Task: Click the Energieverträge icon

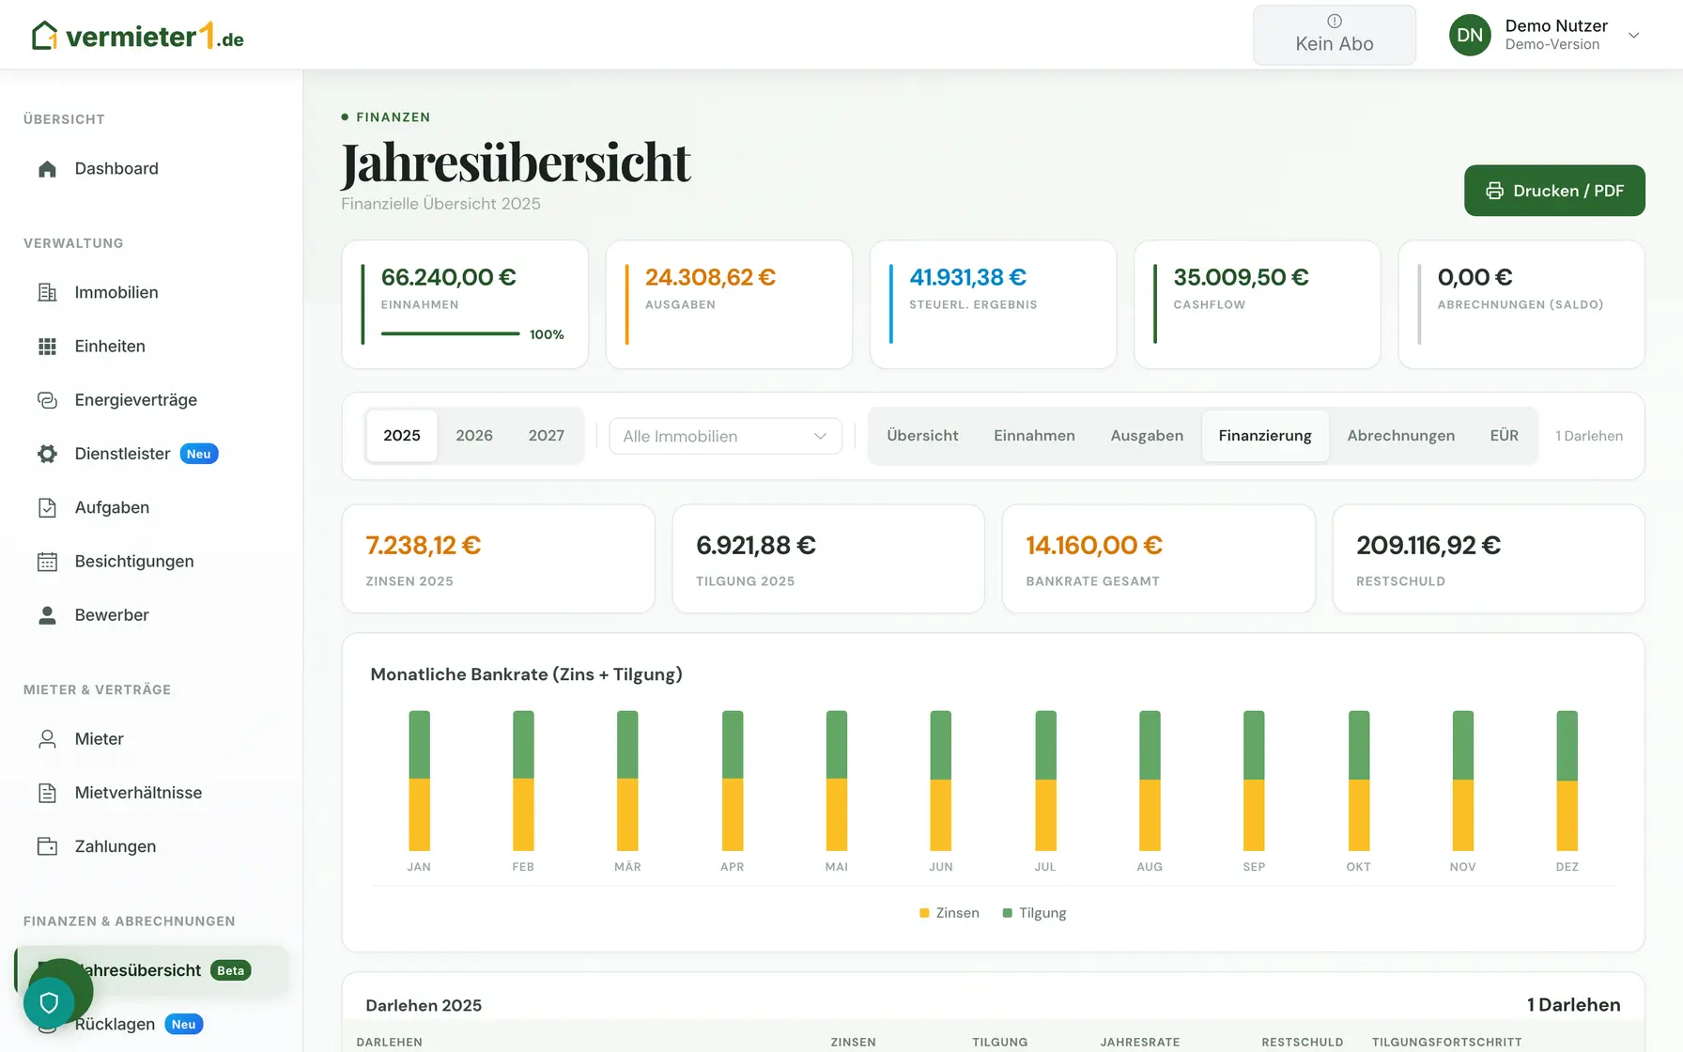Action: pos(47,400)
